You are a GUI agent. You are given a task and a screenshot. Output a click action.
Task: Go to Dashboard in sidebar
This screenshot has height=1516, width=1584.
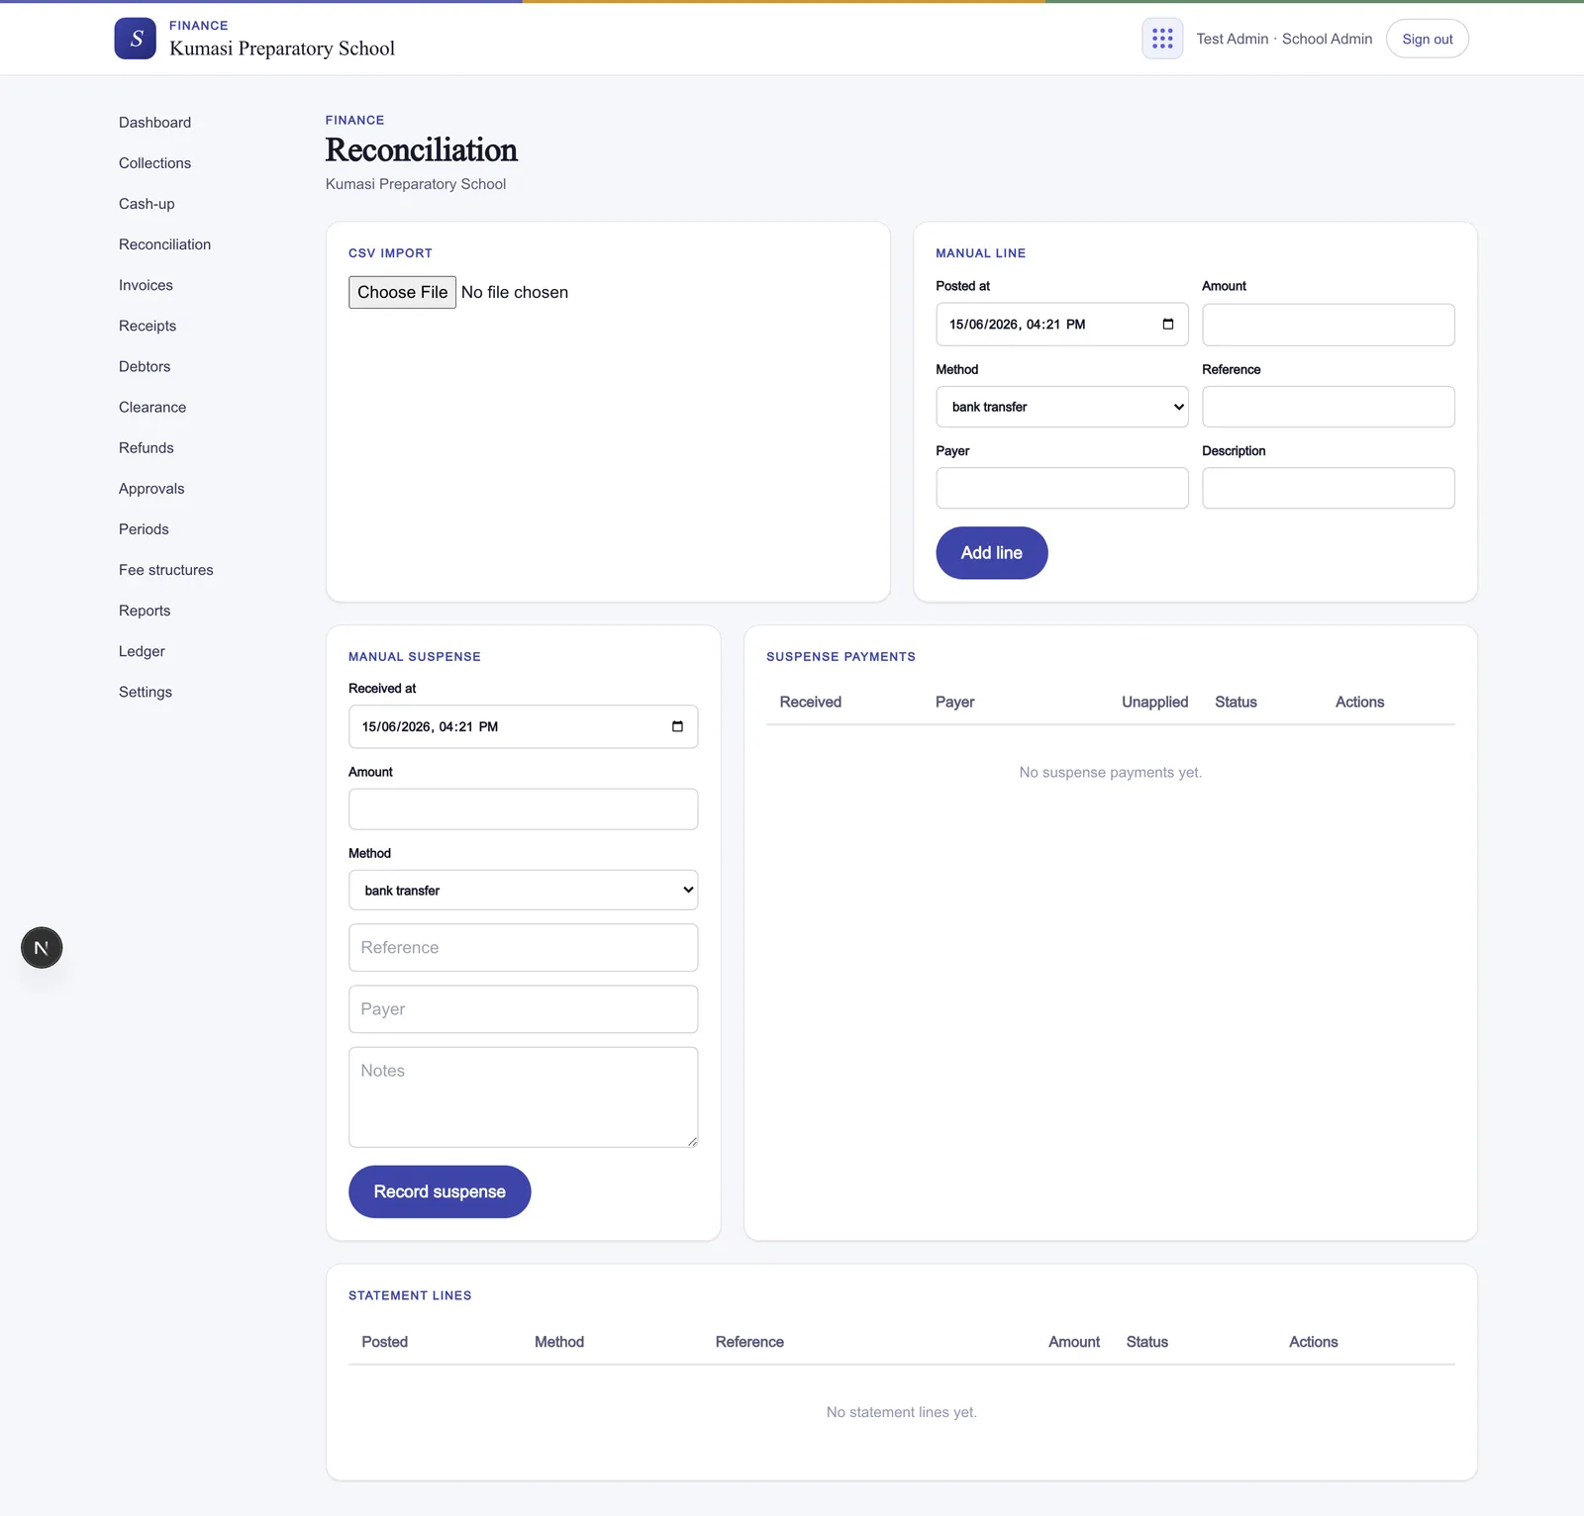(x=155, y=123)
